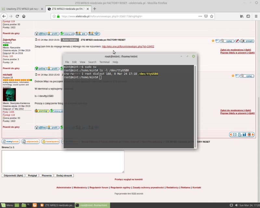Reload the elektroda page
260x208 pixels.
(x=17, y=16)
